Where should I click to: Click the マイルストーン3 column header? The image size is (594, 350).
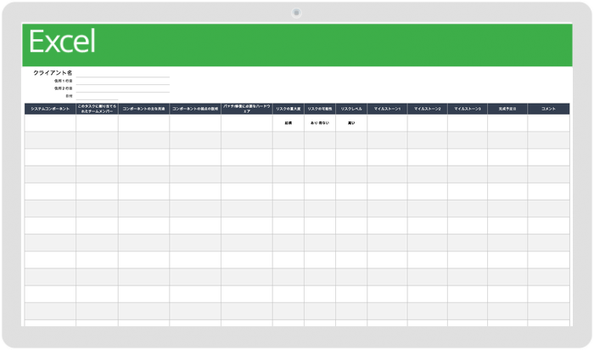point(468,109)
